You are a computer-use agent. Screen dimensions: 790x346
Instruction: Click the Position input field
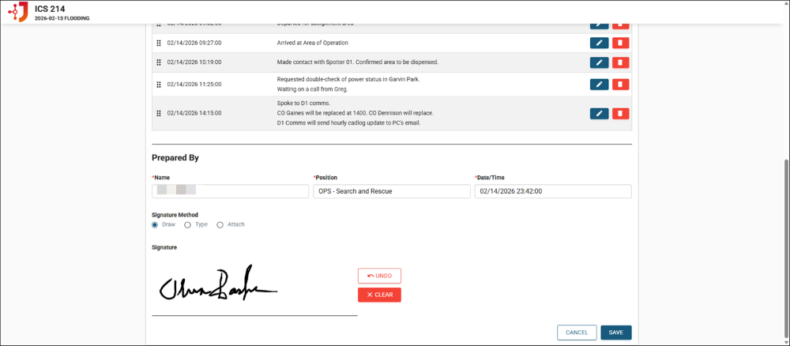click(391, 191)
